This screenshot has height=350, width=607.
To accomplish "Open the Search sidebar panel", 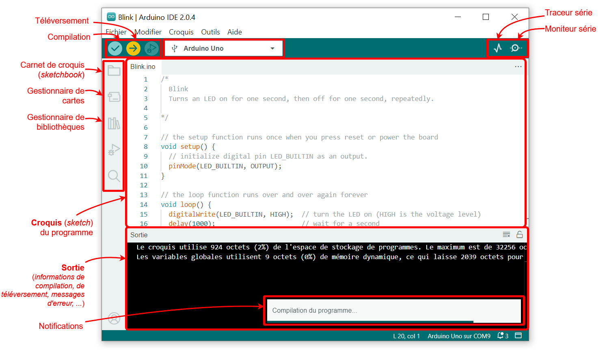I will (x=114, y=176).
